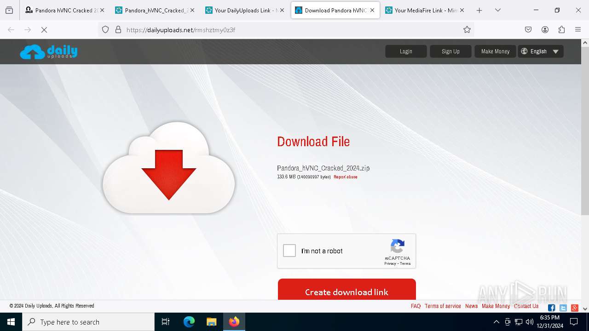Open the Sign Up page
Image resolution: width=589 pixels, height=331 pixels.
(450, 51)
